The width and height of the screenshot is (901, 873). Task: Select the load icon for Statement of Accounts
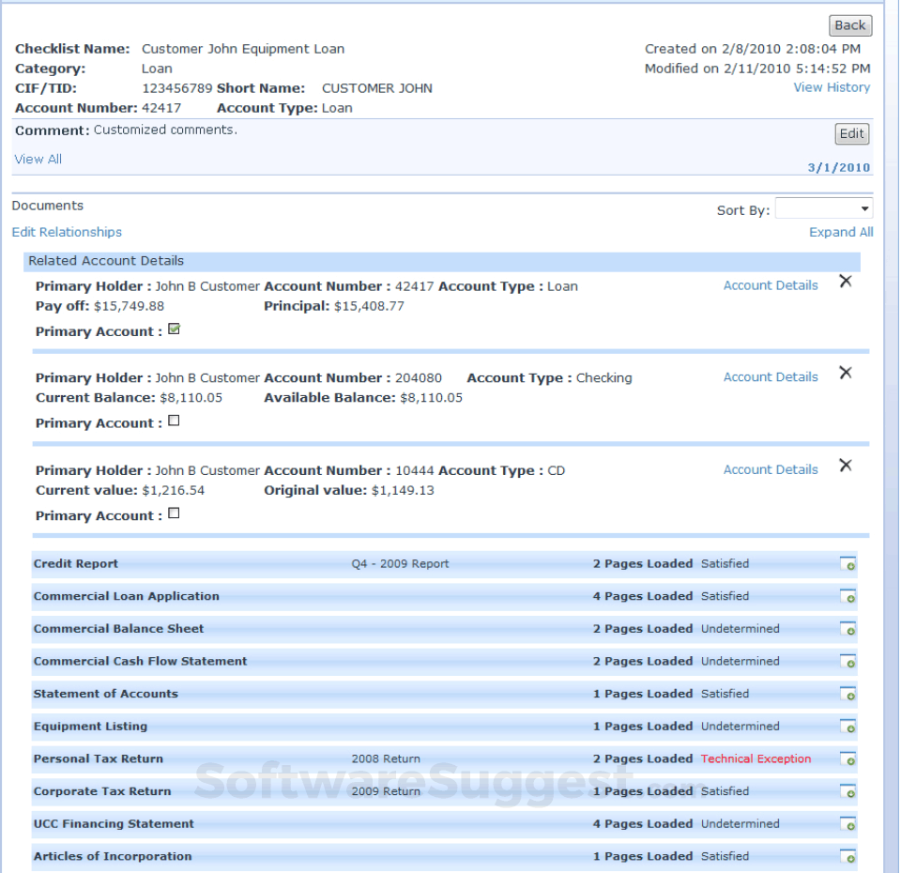pos(848,695)
